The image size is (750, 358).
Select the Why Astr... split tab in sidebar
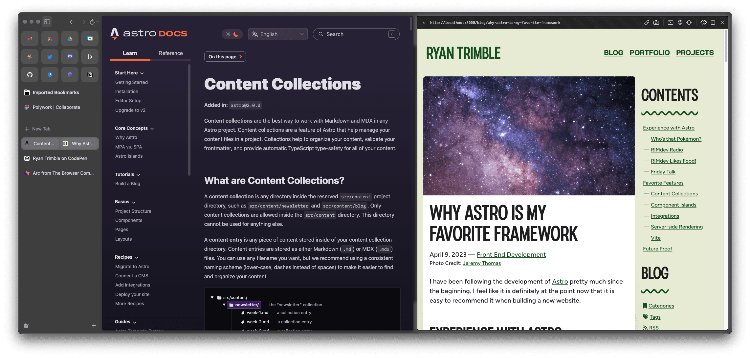click(x=80, y=144)
